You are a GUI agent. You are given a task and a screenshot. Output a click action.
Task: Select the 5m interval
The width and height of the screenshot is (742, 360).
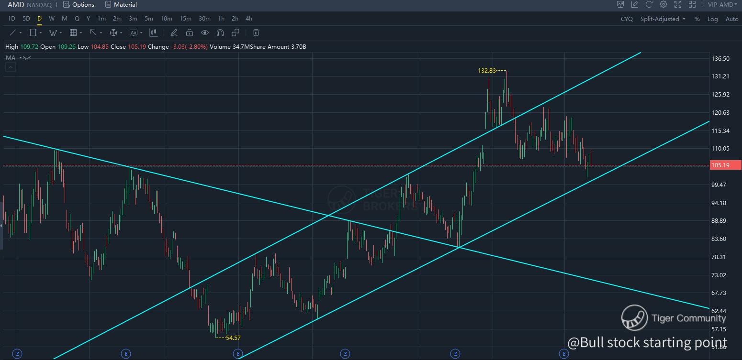[x=149, y=19]
